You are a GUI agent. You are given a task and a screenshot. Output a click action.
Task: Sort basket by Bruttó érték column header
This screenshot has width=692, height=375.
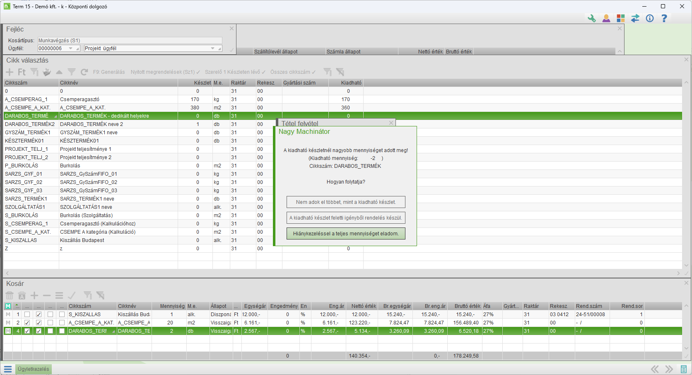pyautogui.click(x=465, y=306)
